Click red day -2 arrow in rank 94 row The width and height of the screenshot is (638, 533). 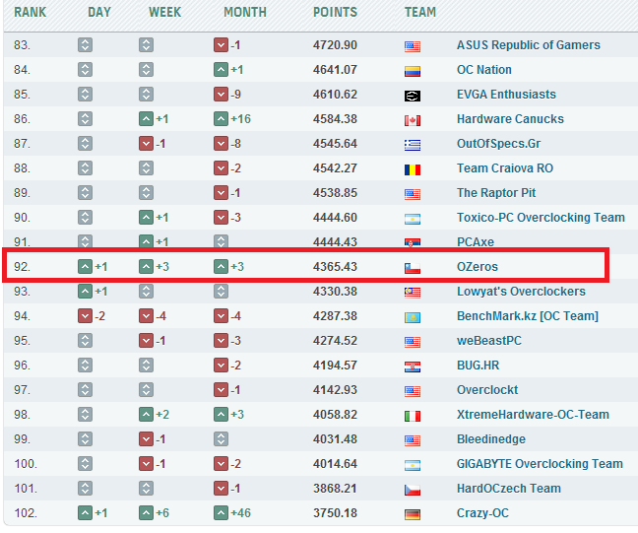click(85, 316)
